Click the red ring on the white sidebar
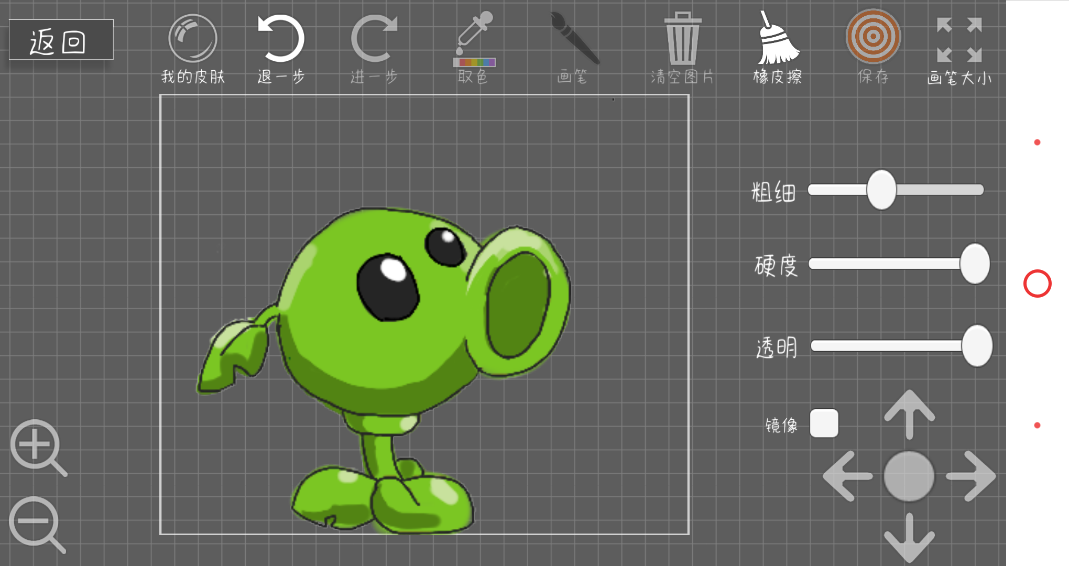Screen dimensions: 1069x566 [x=1038, y=284]
